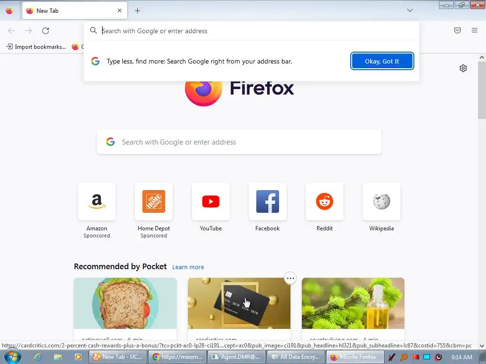Click the red checkmark tray icon
The height and width of the screenshot is (364, 486).
point(392,357)
